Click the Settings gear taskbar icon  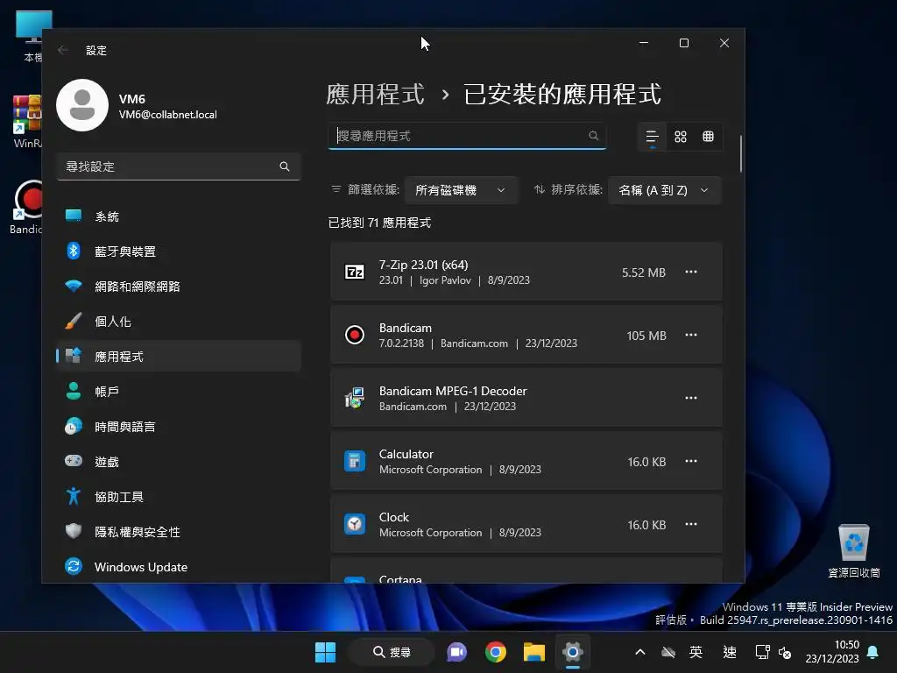click(572, 652)
